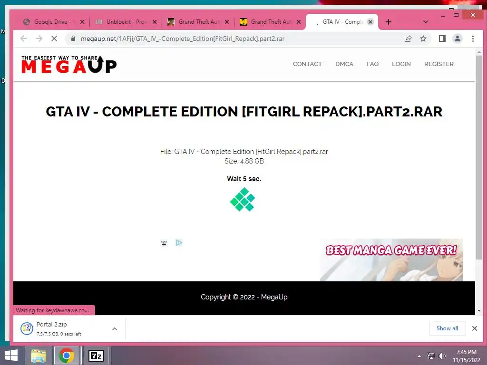
Task: Click the small ad badge icon
Action: 164,243
